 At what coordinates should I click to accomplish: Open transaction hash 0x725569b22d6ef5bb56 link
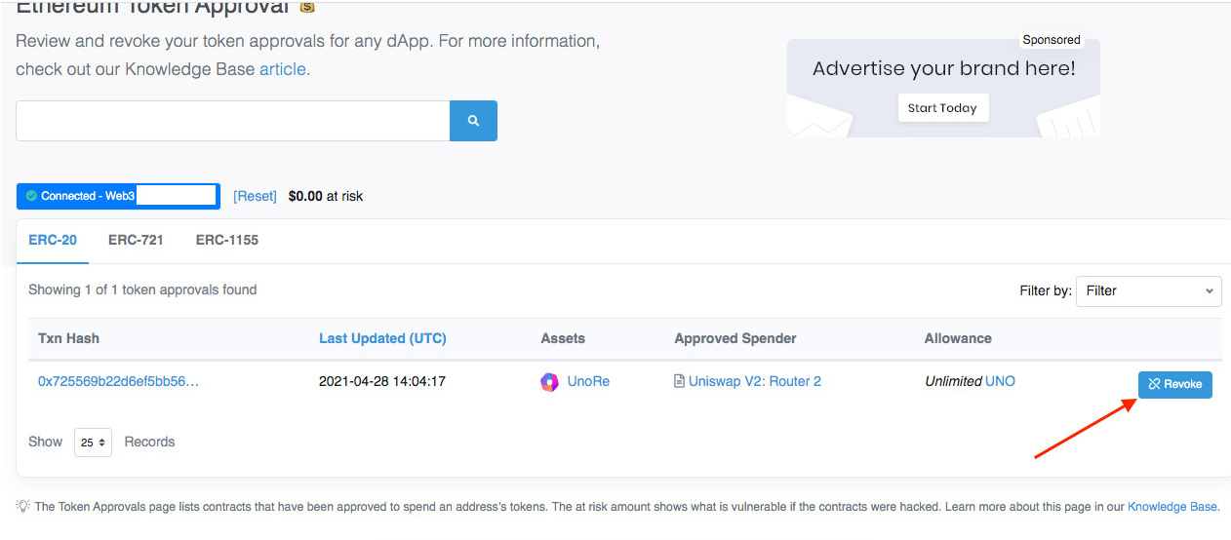(x=118, y=381)
